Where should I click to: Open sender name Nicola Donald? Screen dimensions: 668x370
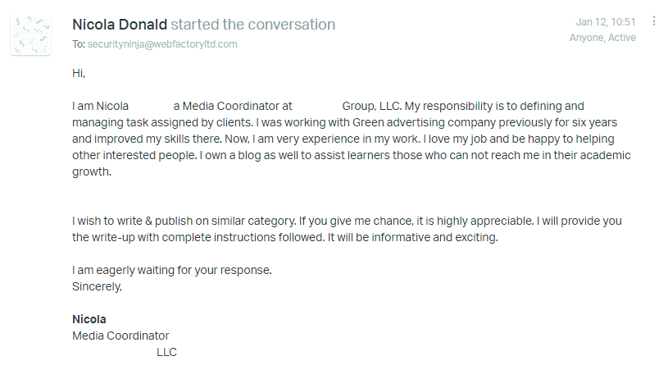click(120, 25)
